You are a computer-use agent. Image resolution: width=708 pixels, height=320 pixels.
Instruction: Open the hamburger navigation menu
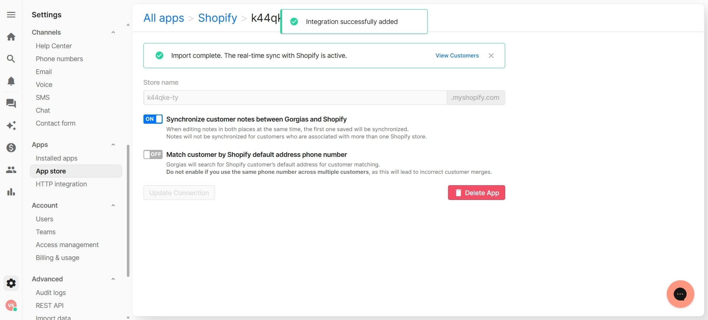[11, 15]
